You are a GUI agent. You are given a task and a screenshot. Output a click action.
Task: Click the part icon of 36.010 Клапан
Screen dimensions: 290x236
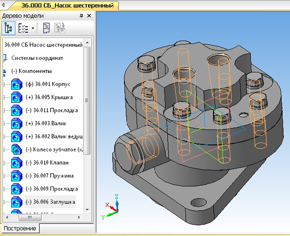[x=17, y=163]
